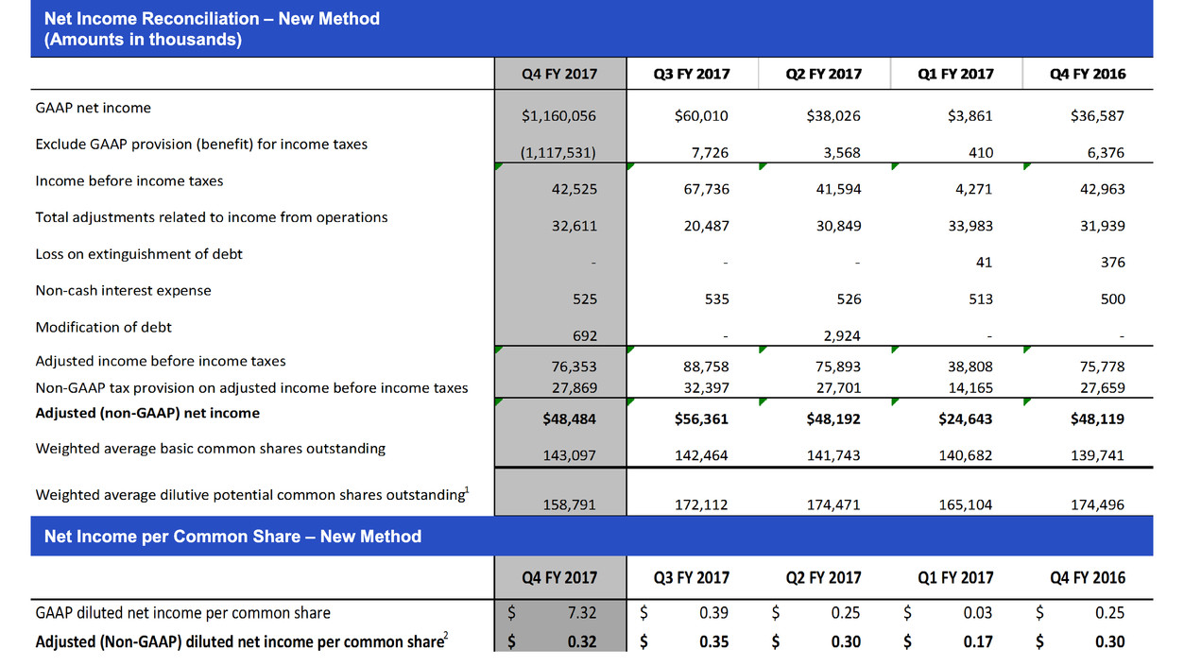Click the Q3 FY 2017 header in per-share table
Viewport: 1184px width, 666px height.
(691, 577)
